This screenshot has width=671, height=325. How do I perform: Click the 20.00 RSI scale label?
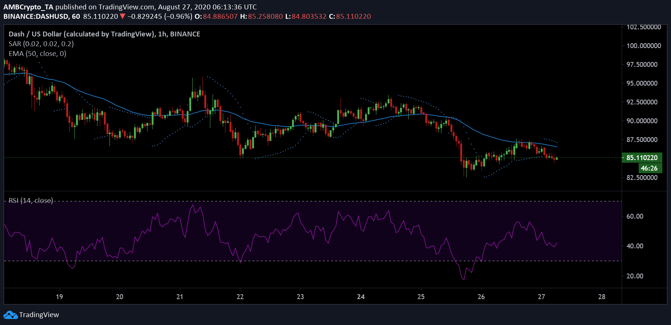tap(634, 276)
